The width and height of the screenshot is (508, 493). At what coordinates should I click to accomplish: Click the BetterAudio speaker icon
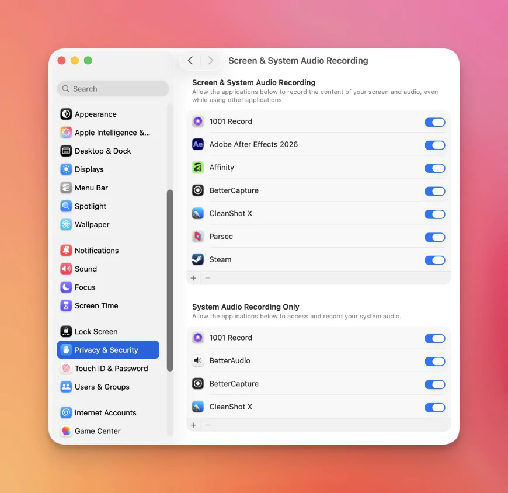click(198, 361)
